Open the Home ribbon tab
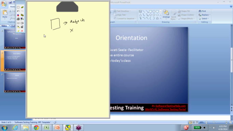 tap(12, 7)
